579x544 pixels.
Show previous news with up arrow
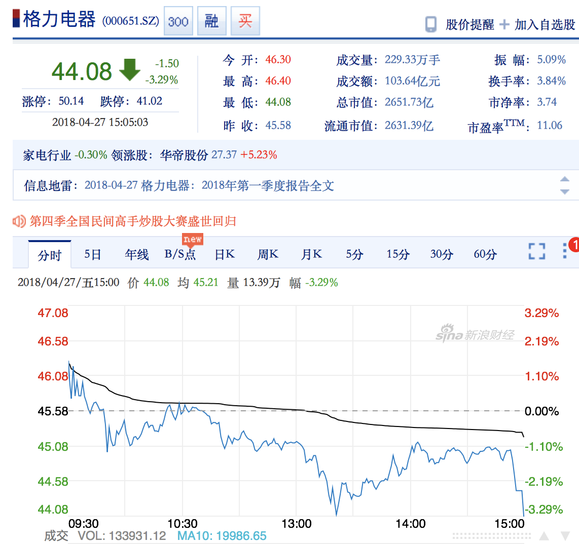[x=565, y=179]
